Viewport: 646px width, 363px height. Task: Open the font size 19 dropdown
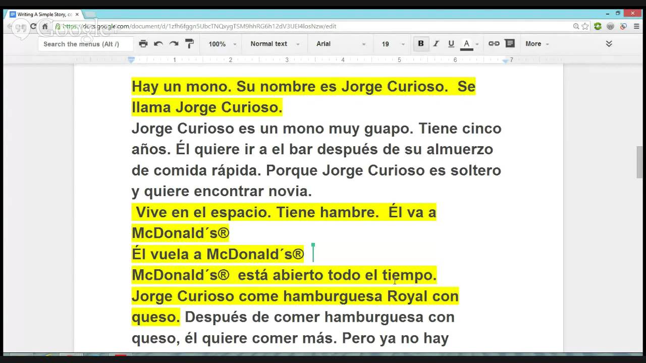pos(393,44)
